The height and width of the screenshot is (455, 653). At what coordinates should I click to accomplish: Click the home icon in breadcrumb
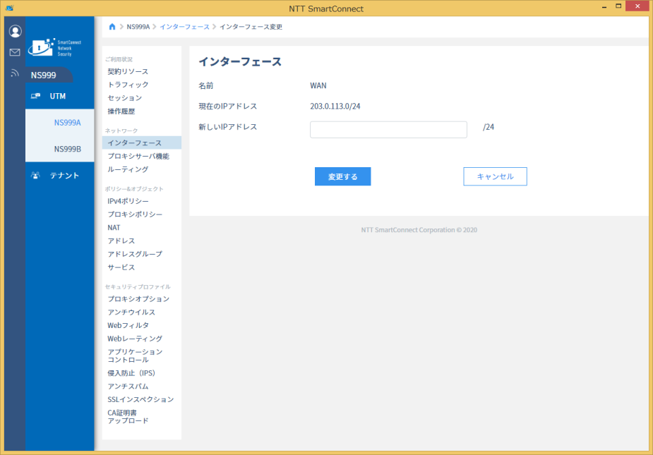(x=112, y=27)
